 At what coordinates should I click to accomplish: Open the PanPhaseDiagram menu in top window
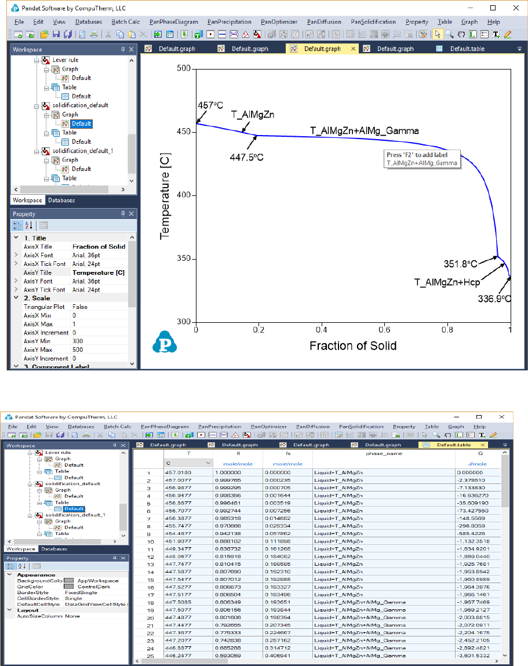tap(174, 21)
